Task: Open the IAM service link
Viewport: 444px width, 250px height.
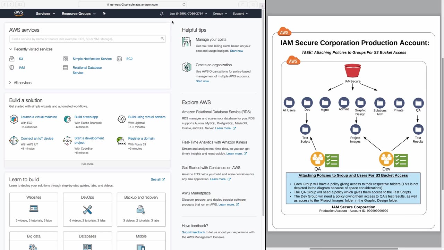Action: click(22, 68)
